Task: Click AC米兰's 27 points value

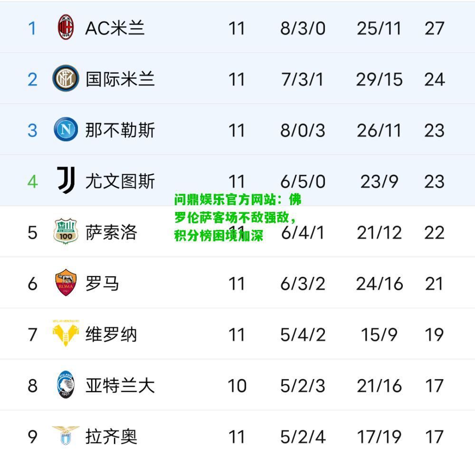Action: pyautogui.click(x=435, y=29)
